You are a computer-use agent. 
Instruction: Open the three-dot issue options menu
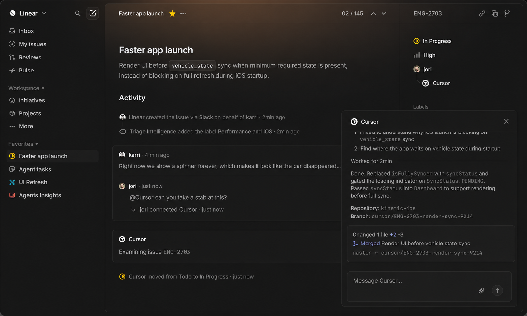(x=183, y=13)
